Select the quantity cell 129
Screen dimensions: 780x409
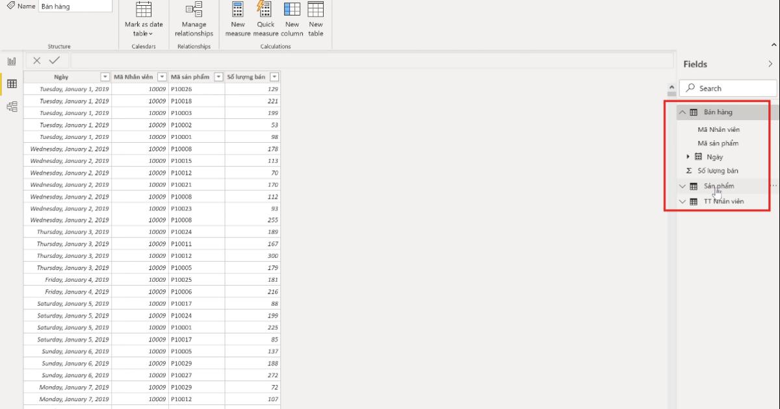pos(253,89)
